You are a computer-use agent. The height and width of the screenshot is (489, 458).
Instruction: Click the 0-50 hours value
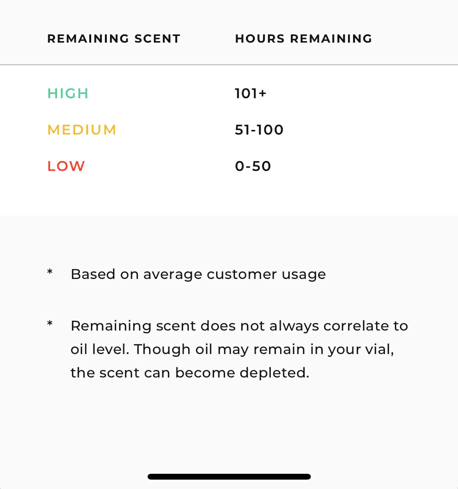[x=253, y=166]
